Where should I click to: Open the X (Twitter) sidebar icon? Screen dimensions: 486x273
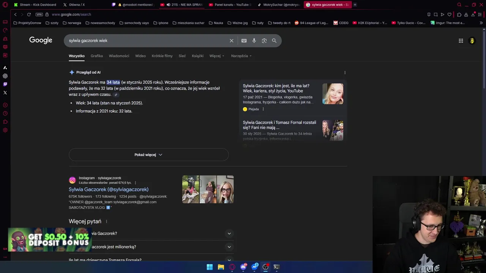click(5, 93)
